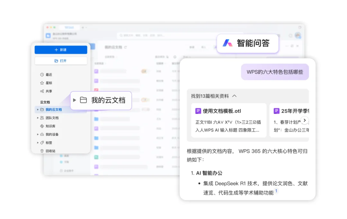Click the refresh icon beside background 我的云文档 title
Viewport: 347px width, 219px height.
(126, 47)
